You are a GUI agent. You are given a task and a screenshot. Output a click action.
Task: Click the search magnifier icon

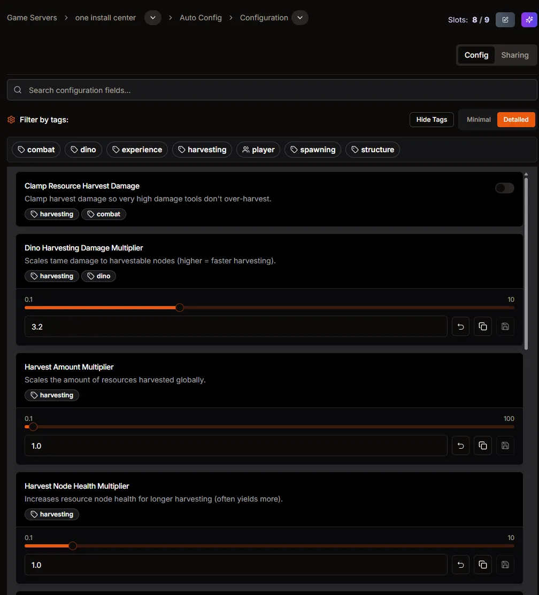[x=18, y=90]
